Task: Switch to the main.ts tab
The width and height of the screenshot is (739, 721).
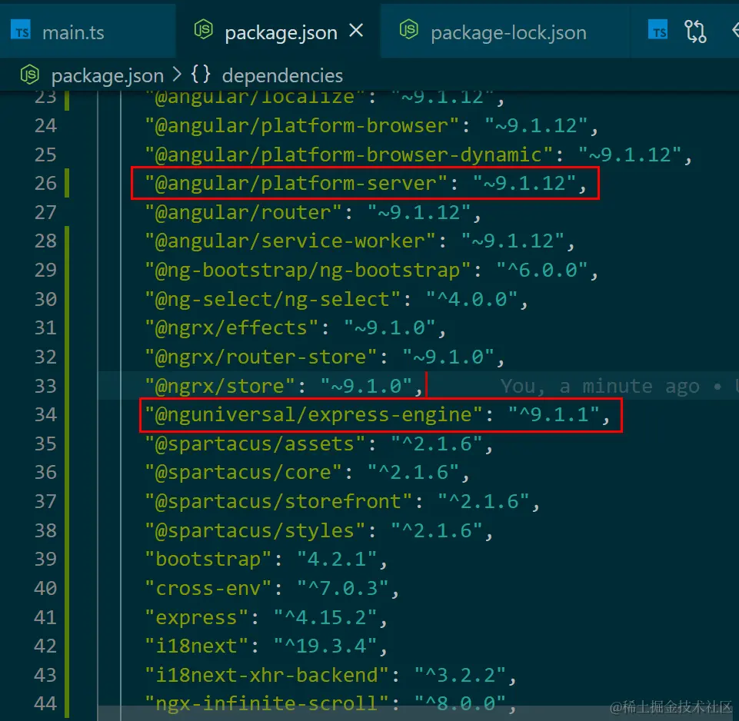Action: point(73,32)
